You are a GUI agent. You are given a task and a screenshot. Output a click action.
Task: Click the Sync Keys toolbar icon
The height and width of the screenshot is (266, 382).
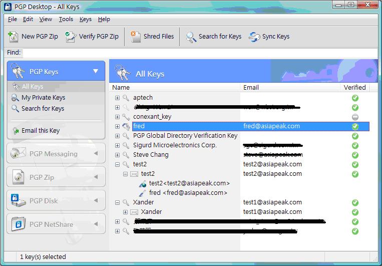pyautogui.click(x=255, y=37)
